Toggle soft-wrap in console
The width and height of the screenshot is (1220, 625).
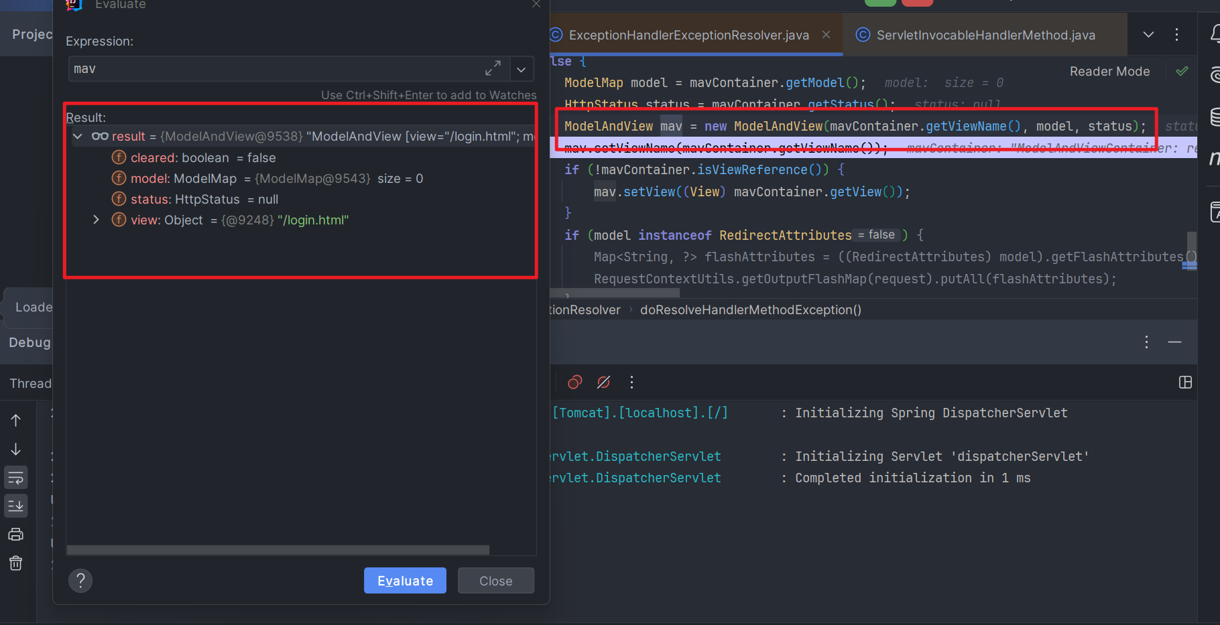coord(16,478)
